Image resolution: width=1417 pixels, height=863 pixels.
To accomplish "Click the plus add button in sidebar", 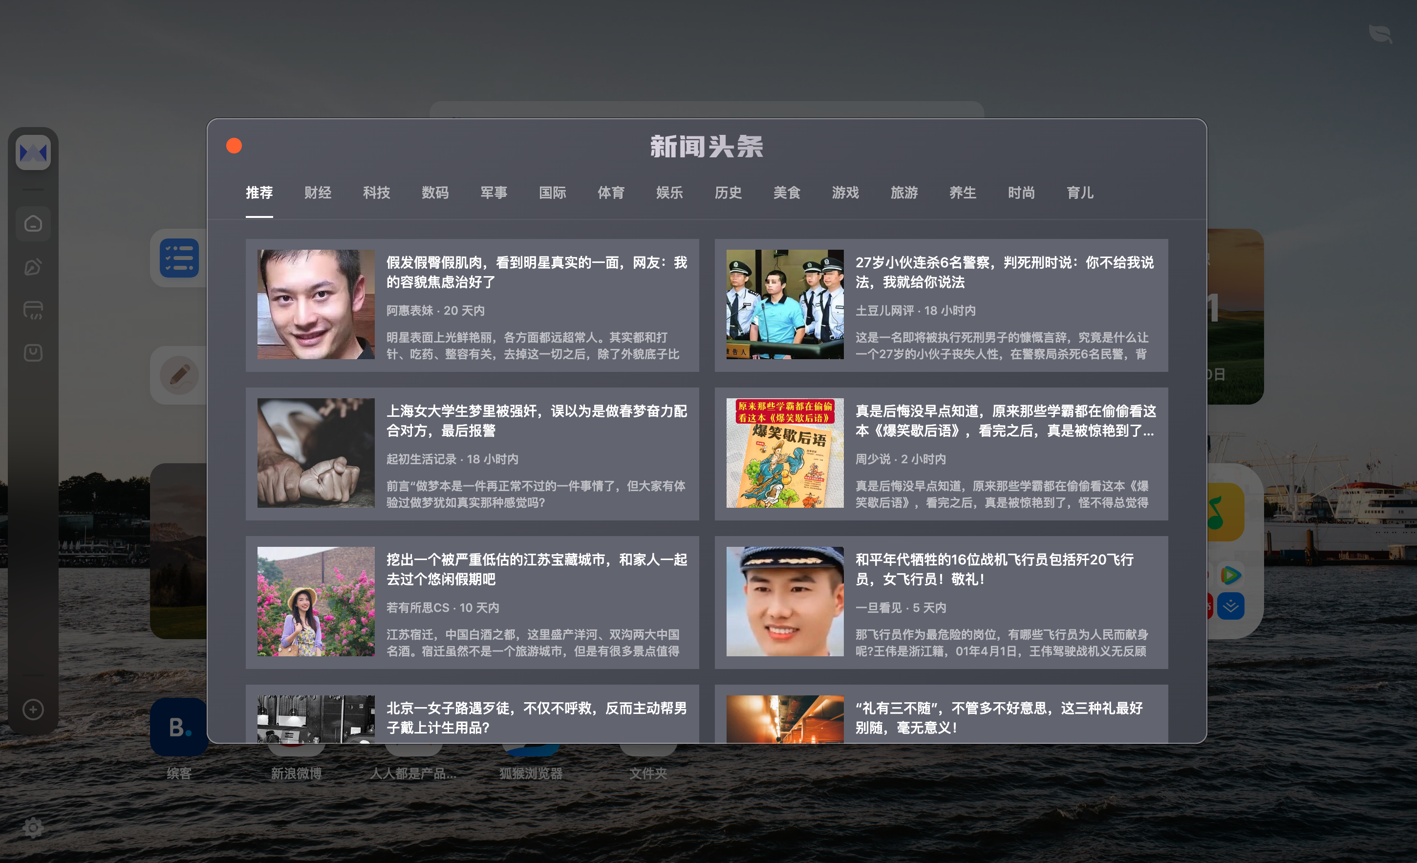I will pos(33,710).
